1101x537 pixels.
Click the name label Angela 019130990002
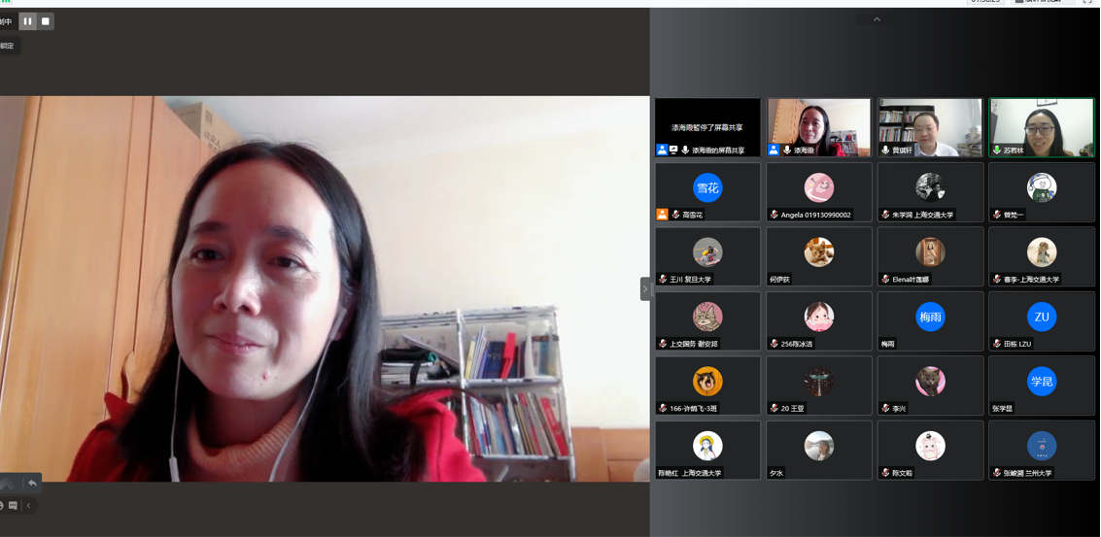click(x=815, y=215)
